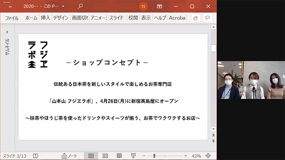Click the scroll down arrow of slide scrollbar
This screenshot has width=285, height=160.
tap(213, 129)
